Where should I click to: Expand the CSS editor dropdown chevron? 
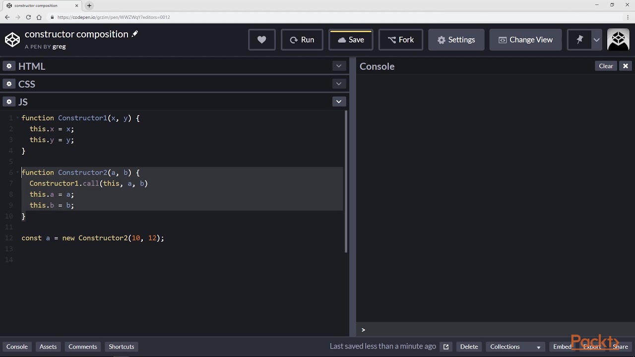[x=339, y=84]
